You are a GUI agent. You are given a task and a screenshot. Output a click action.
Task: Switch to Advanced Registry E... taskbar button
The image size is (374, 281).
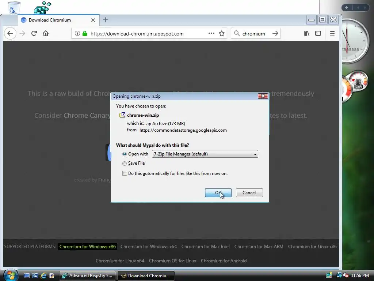[87, 276]
